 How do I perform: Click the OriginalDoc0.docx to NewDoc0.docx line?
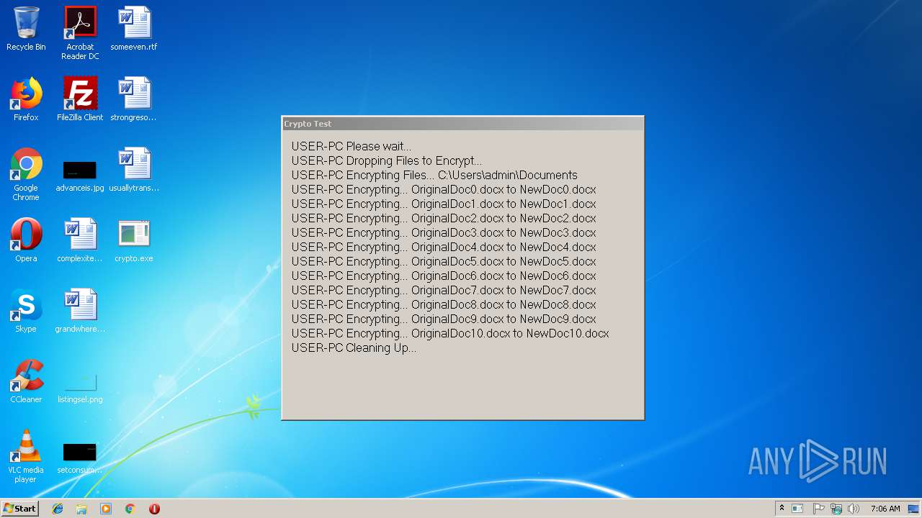point(444,189)
